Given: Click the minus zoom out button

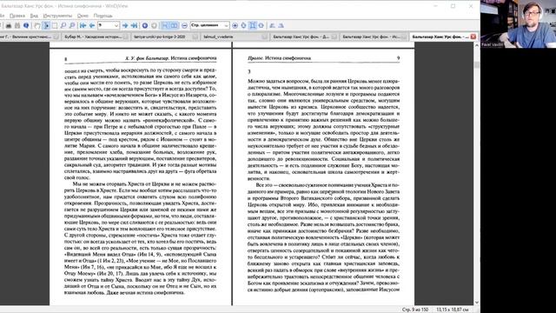Looking at the screenshot, I should (184, 25).
